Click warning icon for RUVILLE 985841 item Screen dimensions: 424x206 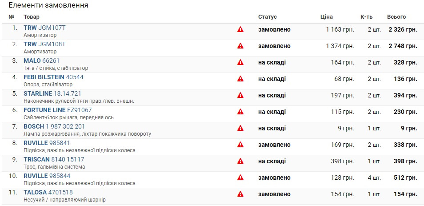pos(240,145)
